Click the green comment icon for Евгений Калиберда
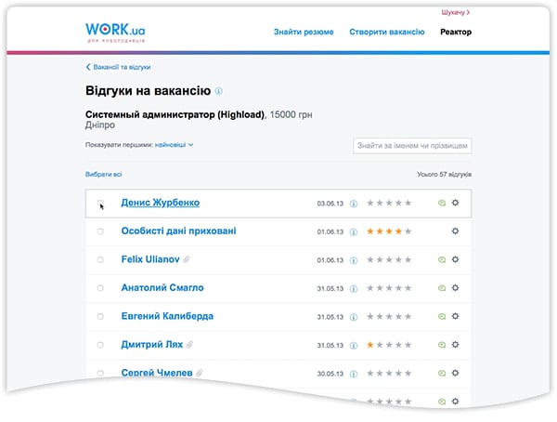 [441, 316]
